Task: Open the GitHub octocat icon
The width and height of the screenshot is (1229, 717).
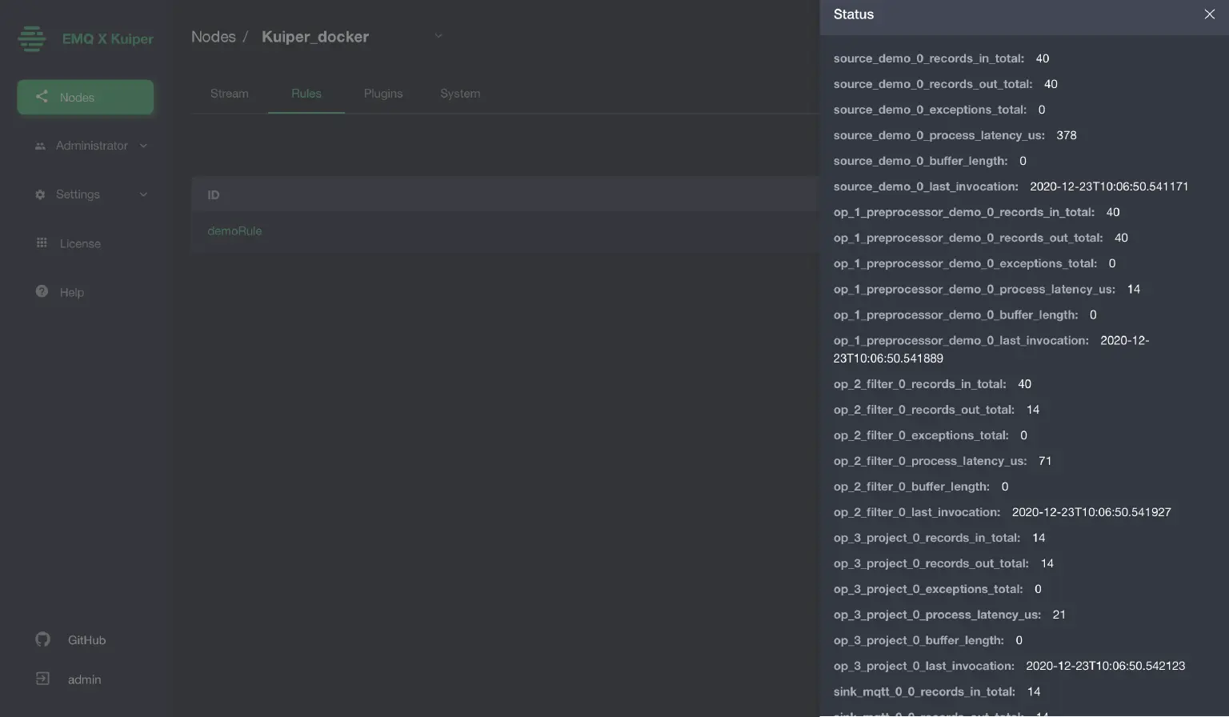Action: [x=43, y=639]
